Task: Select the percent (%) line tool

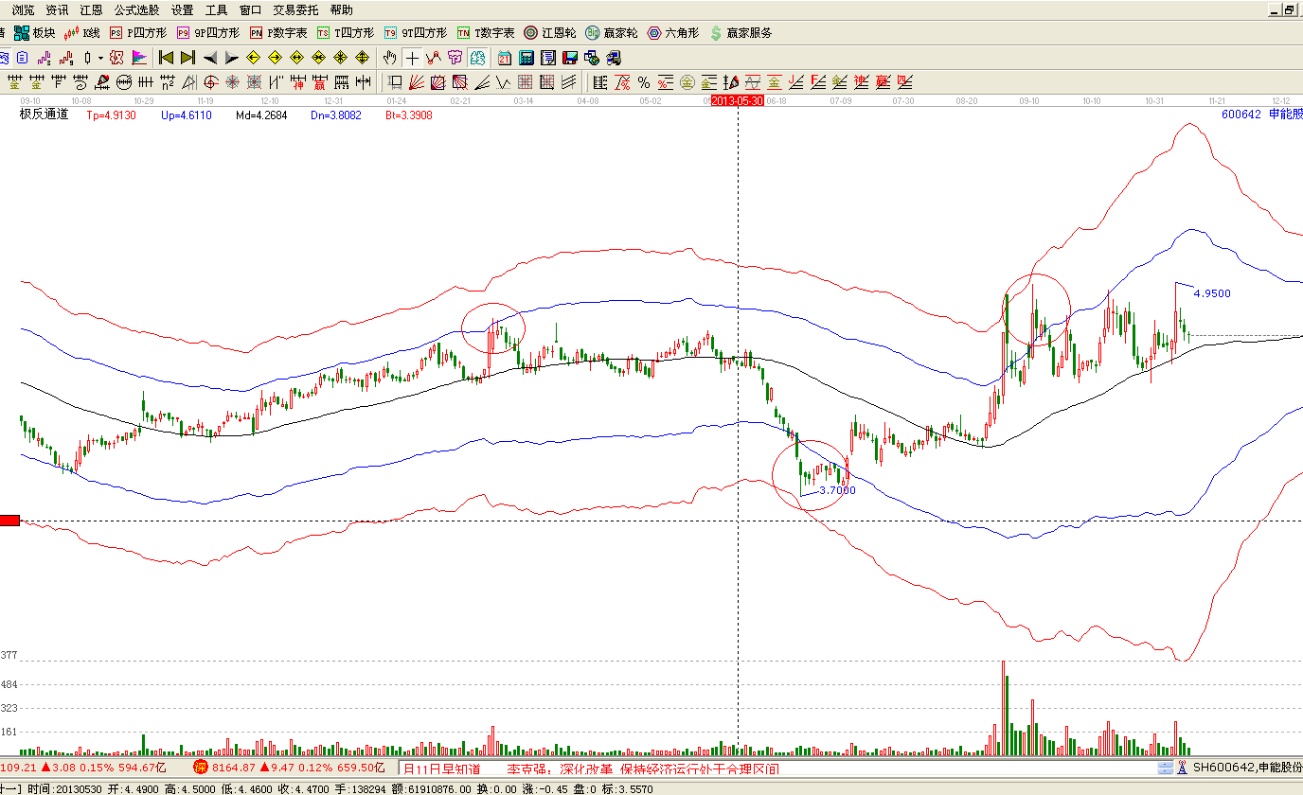Action: (643, 81)
